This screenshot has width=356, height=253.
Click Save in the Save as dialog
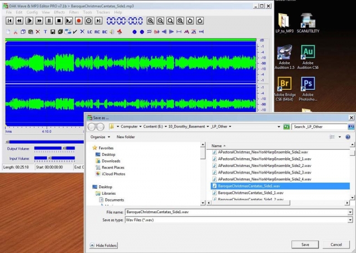(x=305, y=244)
